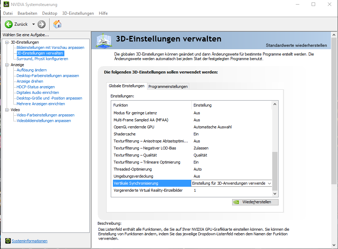The height and width of the screenshot is (249, 338).
Task: Click the Einstellung column header
Action: pyautogui.click(x=231, y=105)
